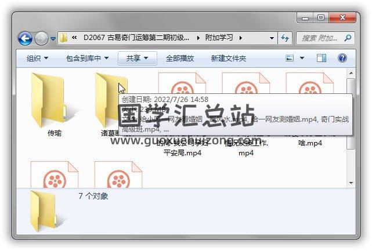Select the second video in second row
This screenshot has height=251, width=372.
118,174
